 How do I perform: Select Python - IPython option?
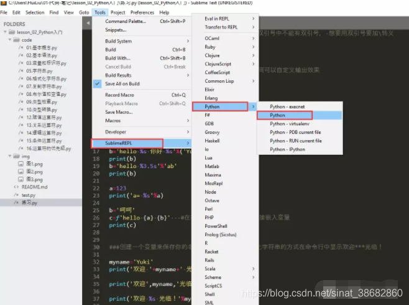300,149
